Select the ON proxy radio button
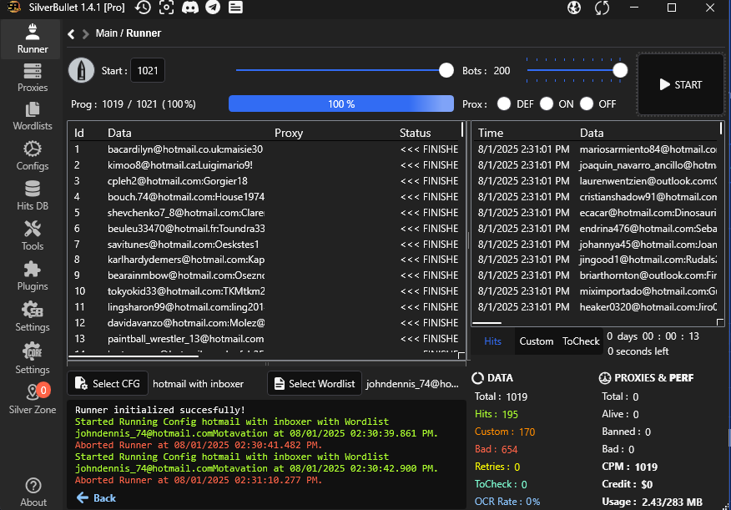 [547, 104]
